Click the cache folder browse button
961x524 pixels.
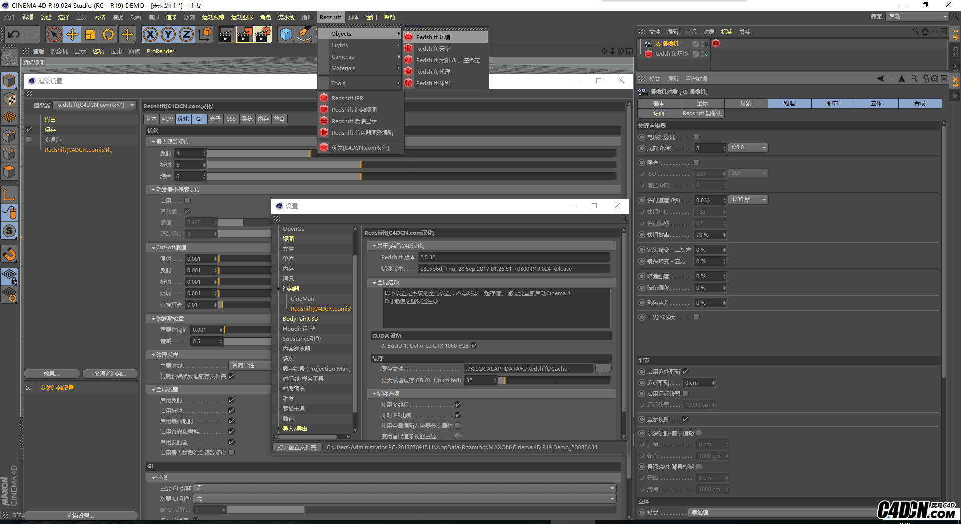(x=603, y=368)
